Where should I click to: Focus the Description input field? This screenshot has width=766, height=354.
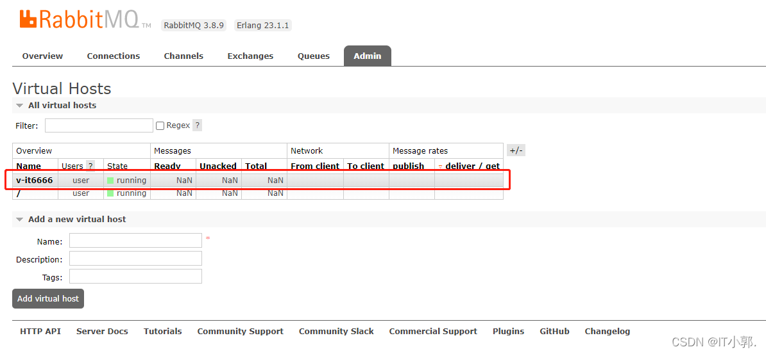pos(136,259)
